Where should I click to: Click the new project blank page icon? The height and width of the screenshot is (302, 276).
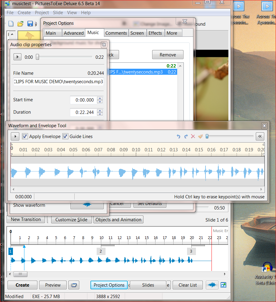click(x=11, y=24)
